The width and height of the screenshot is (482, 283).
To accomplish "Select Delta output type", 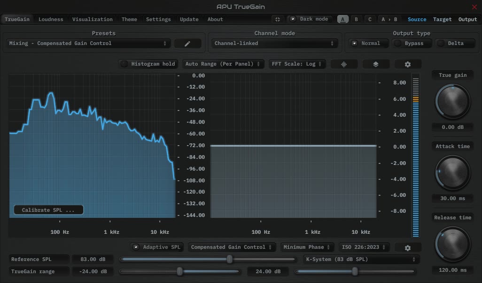I will 456,43.
